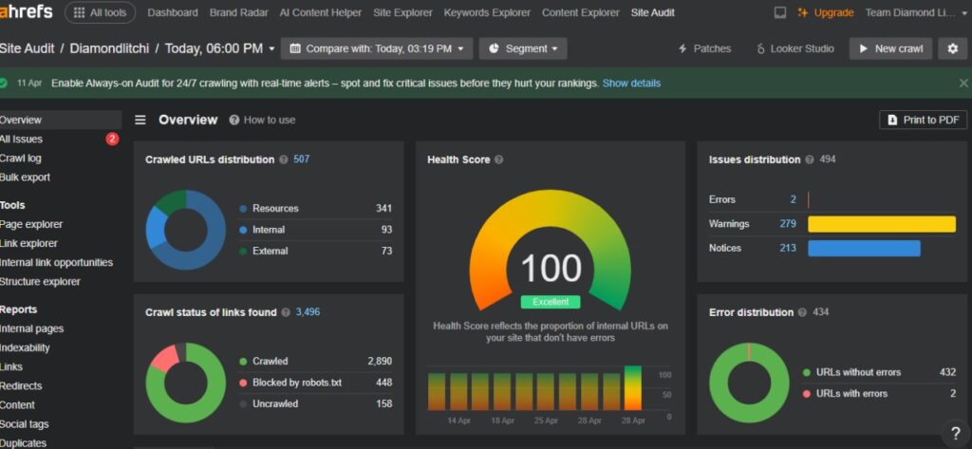Open Looker Studio integration
This screenshot has width=972, height=449.
click(x=795, y=48)
